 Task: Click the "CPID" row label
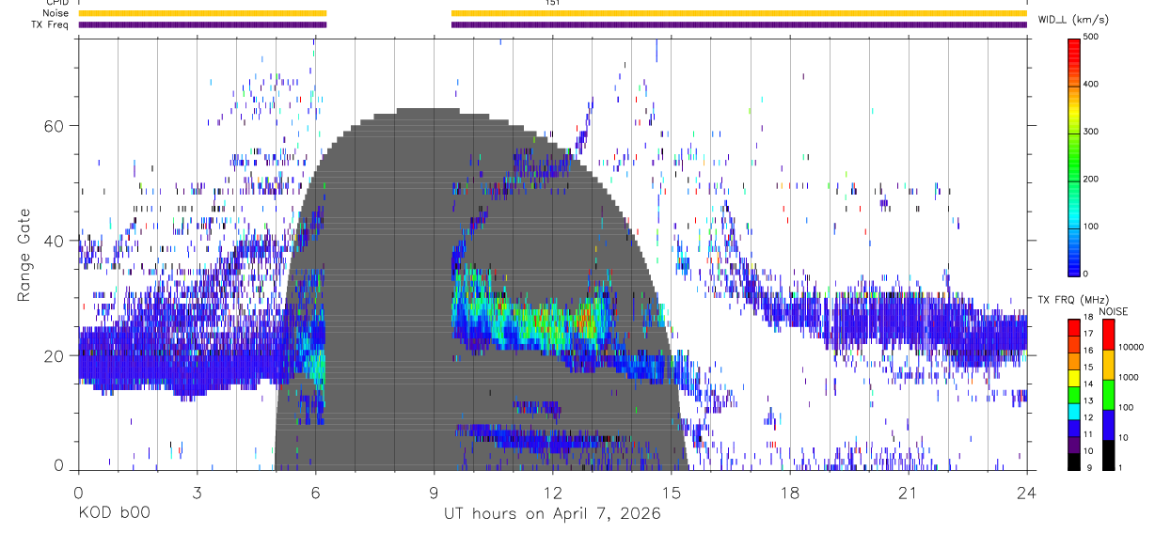coord(56,3)
